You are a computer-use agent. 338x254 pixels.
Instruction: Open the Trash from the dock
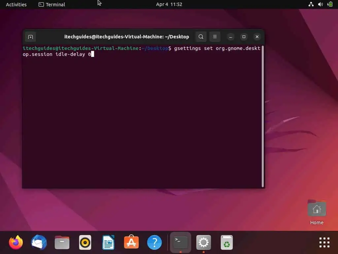[x=226, y=242]
